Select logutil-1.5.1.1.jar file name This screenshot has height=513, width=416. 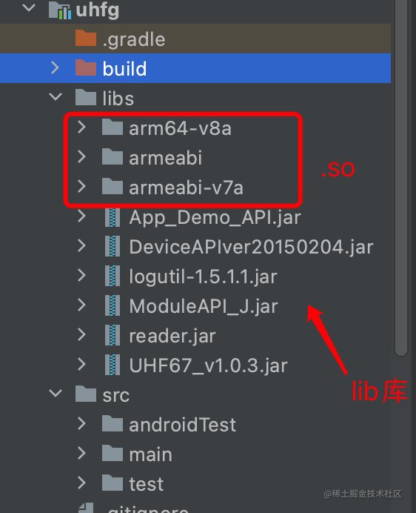[x=204, y=277]
